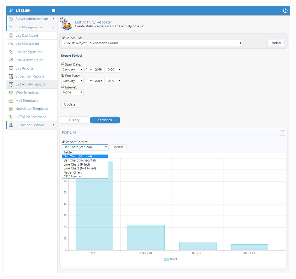
Task: Click the List Reports chart icon
Action: click(x=11, y=68)
